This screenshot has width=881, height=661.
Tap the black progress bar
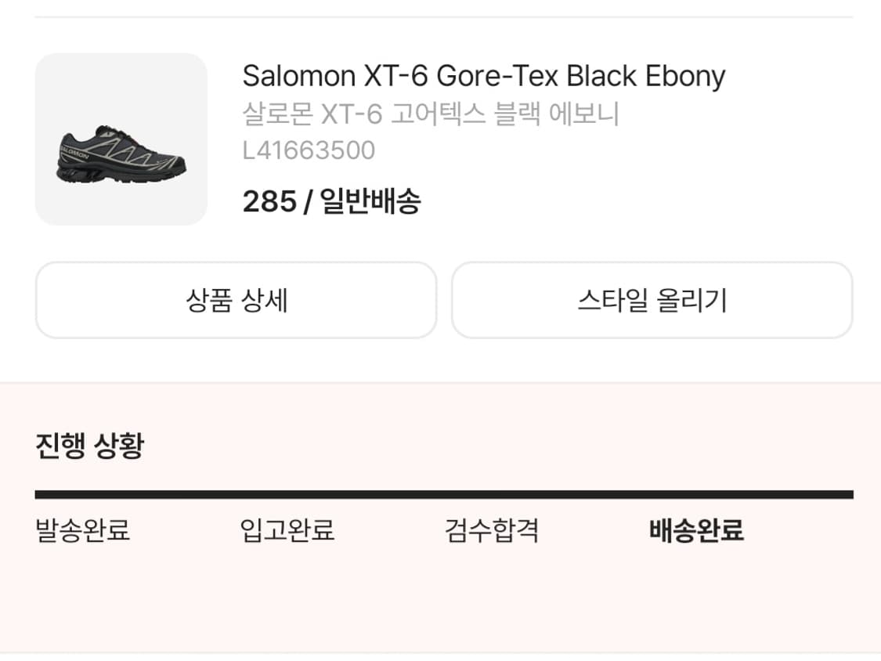click(441, 494)
